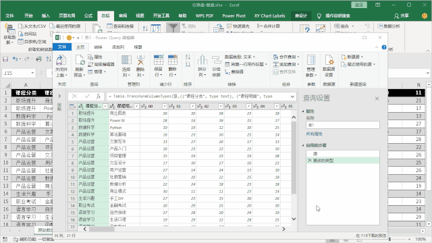Open Advanced Editor (高级编辑器)

click(x=101, y=64)
